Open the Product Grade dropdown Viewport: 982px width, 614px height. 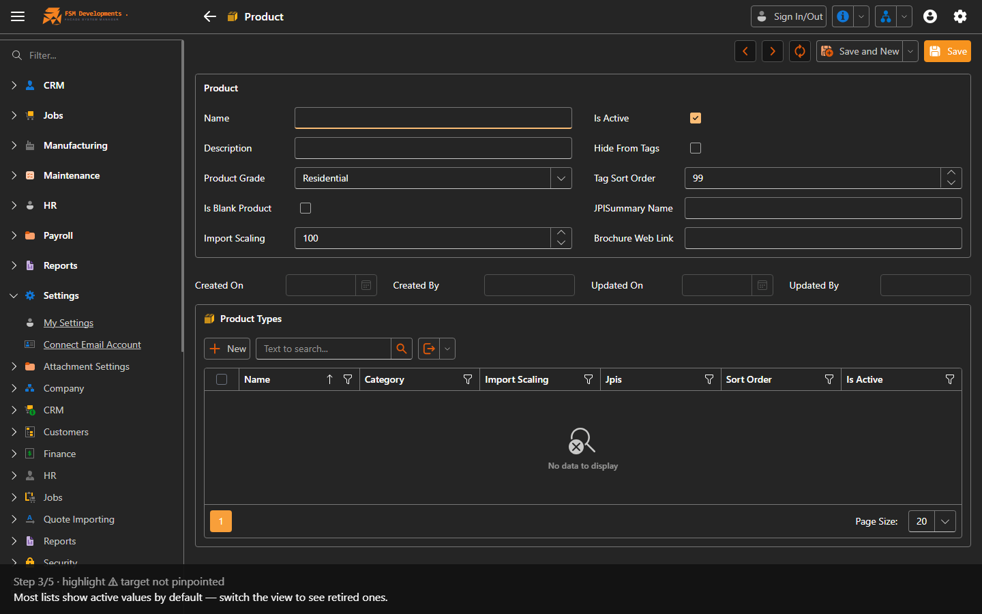pyautogui.click(x=561, y=178)
